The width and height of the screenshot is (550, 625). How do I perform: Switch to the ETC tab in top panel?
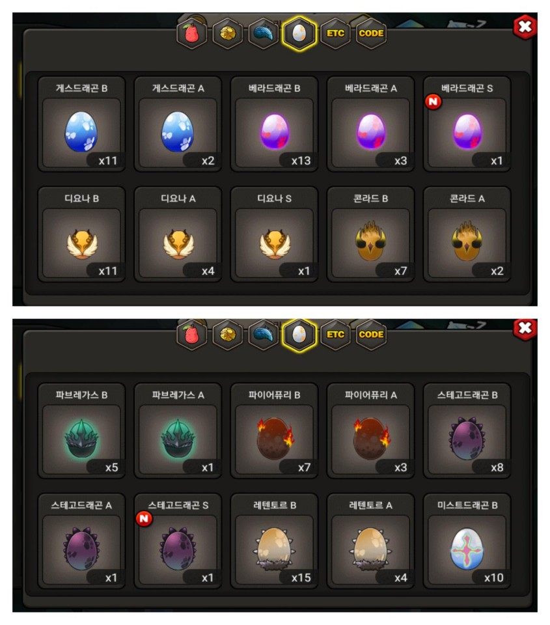click(336, 33)
